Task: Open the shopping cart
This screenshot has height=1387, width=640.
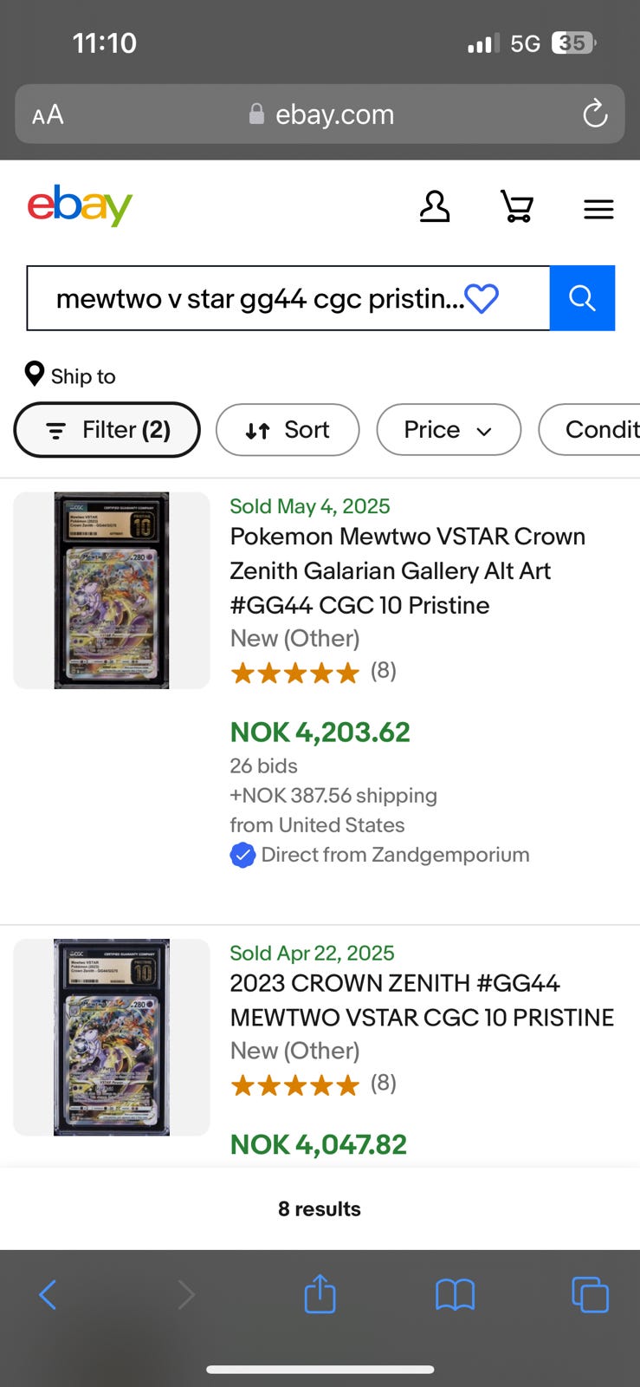Action: 517,207
